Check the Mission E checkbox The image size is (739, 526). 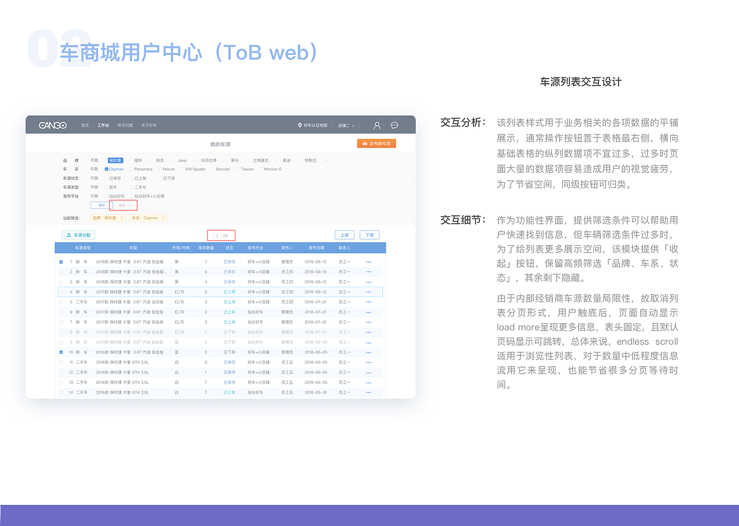pos(262,169)
